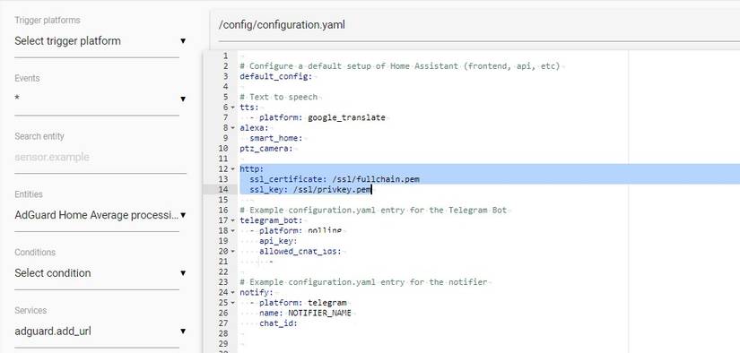This screenshot has height=353, width=740.
Task: Click the notifier comment on line 23
Action: (363, 282)
